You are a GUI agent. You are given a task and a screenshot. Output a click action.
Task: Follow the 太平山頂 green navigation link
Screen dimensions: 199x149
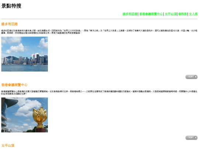click(x=171, y=14)
